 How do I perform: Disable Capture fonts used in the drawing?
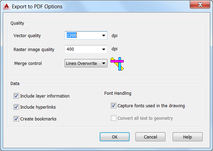pos(114,106)
